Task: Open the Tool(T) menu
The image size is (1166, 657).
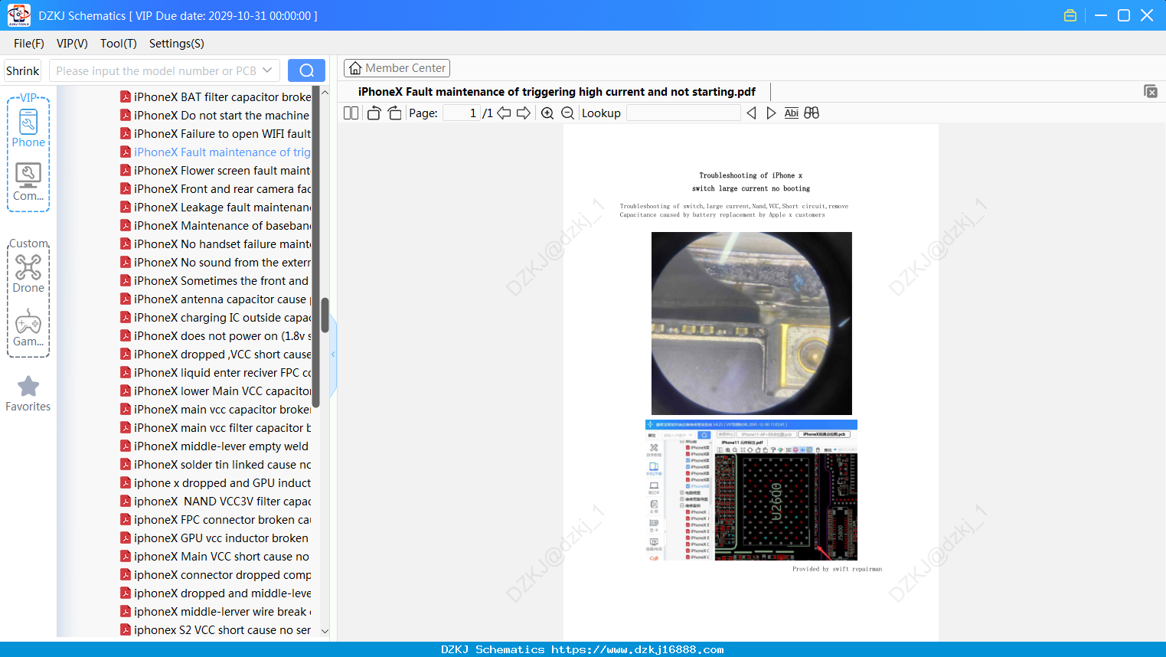Action: [118, 44]
